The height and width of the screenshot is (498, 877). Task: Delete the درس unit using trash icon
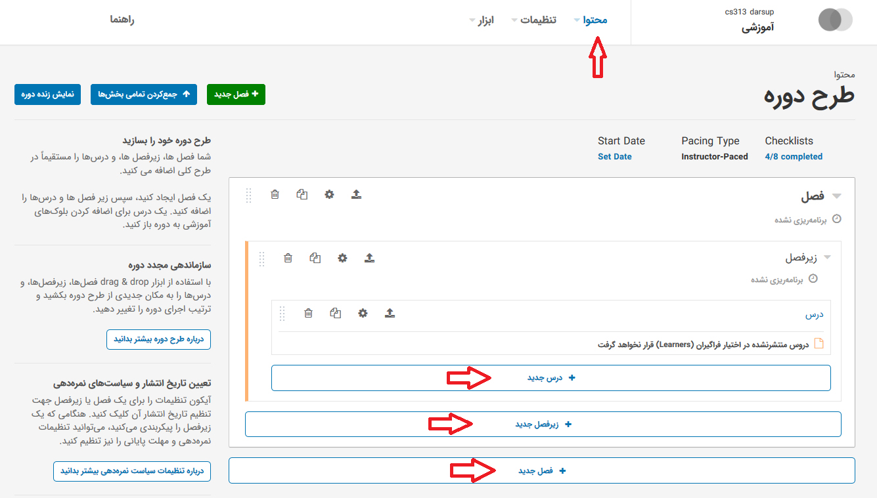(x=309, y=313)
